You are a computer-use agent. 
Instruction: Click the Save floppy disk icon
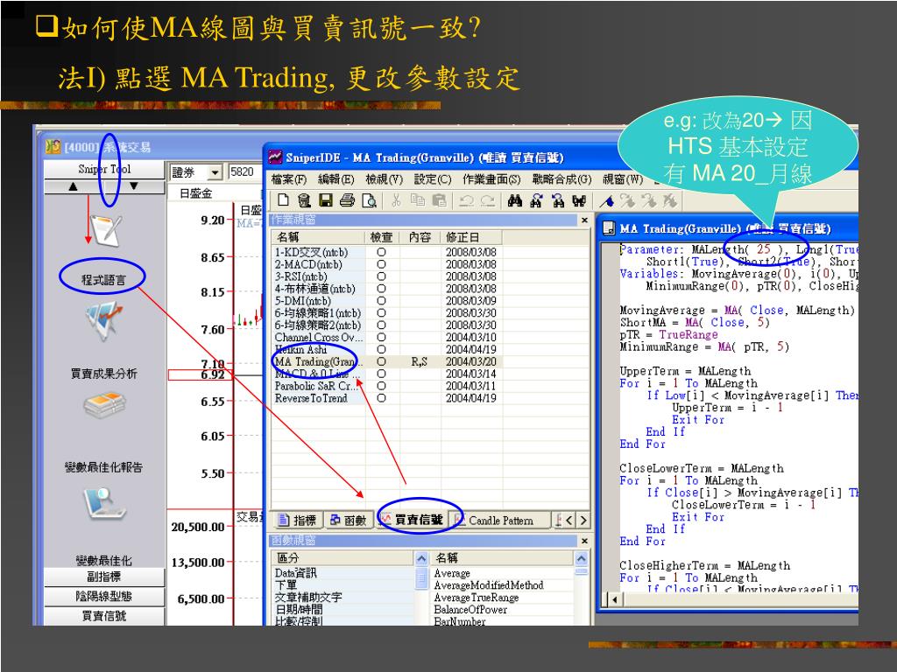[x=326, y=200]
